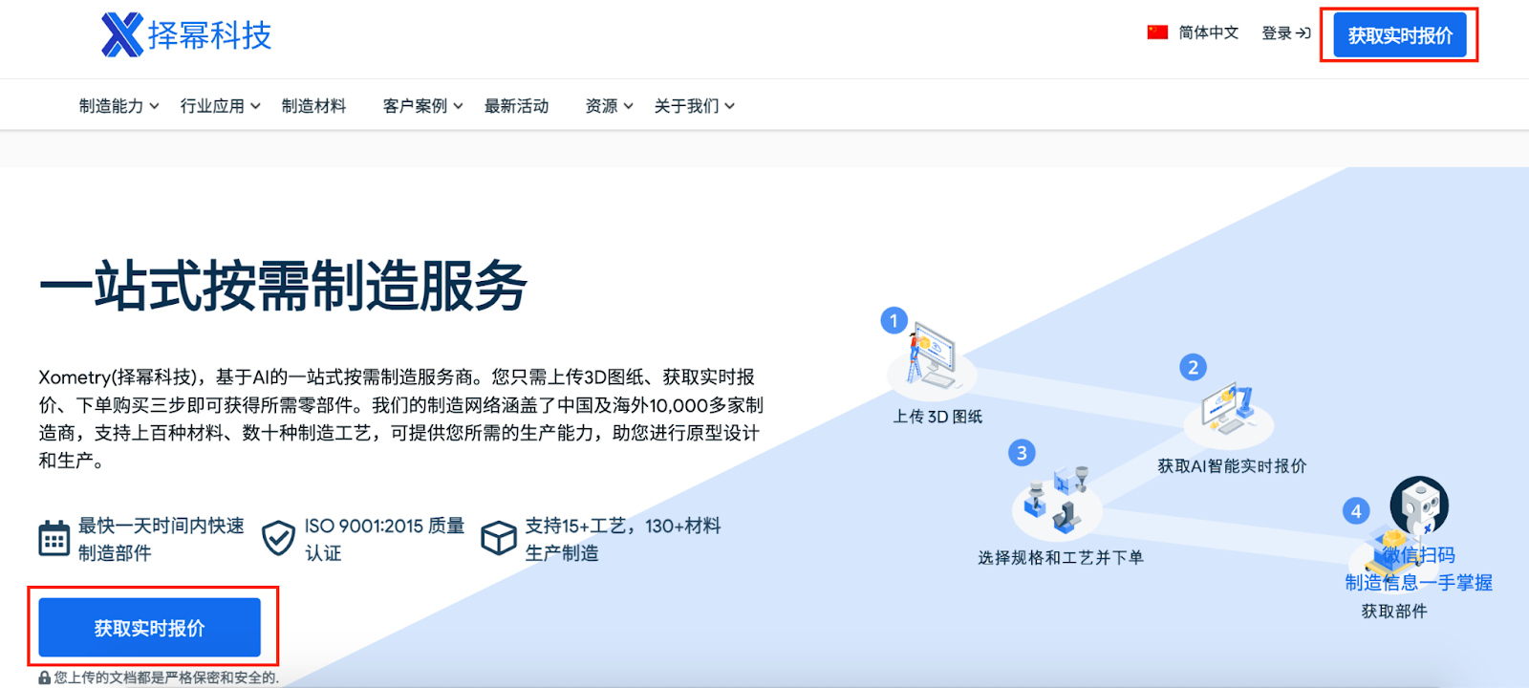Click the 制造信息一手掌握 link text
This screenshot has width=1529, height=688.
(x=1419, y=583)
